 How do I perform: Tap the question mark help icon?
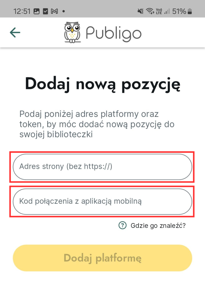[122, 225]
